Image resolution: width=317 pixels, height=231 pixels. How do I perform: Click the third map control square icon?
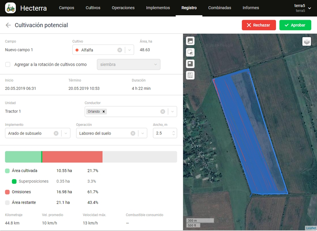(190, 64)
